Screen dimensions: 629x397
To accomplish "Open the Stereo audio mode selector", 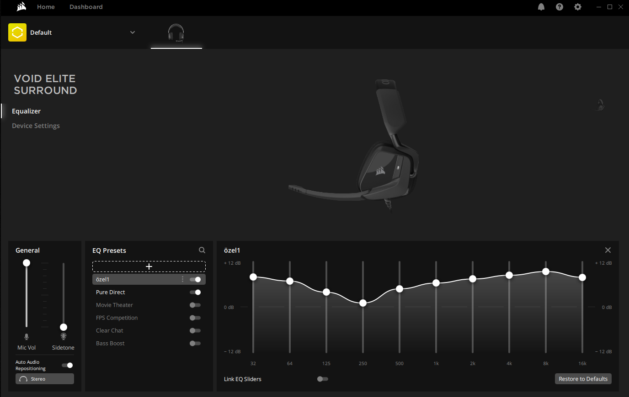I will click(x=45, y=379).
